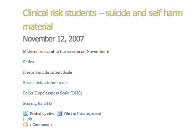Click the author profile icon beside Posted by

click(26, 113)
